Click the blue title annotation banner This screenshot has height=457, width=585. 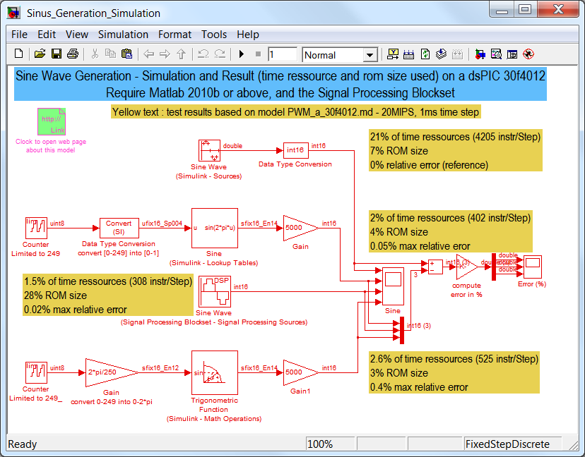[x=280, y=84]
